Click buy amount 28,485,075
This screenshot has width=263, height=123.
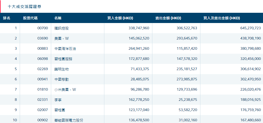[140, 79]
